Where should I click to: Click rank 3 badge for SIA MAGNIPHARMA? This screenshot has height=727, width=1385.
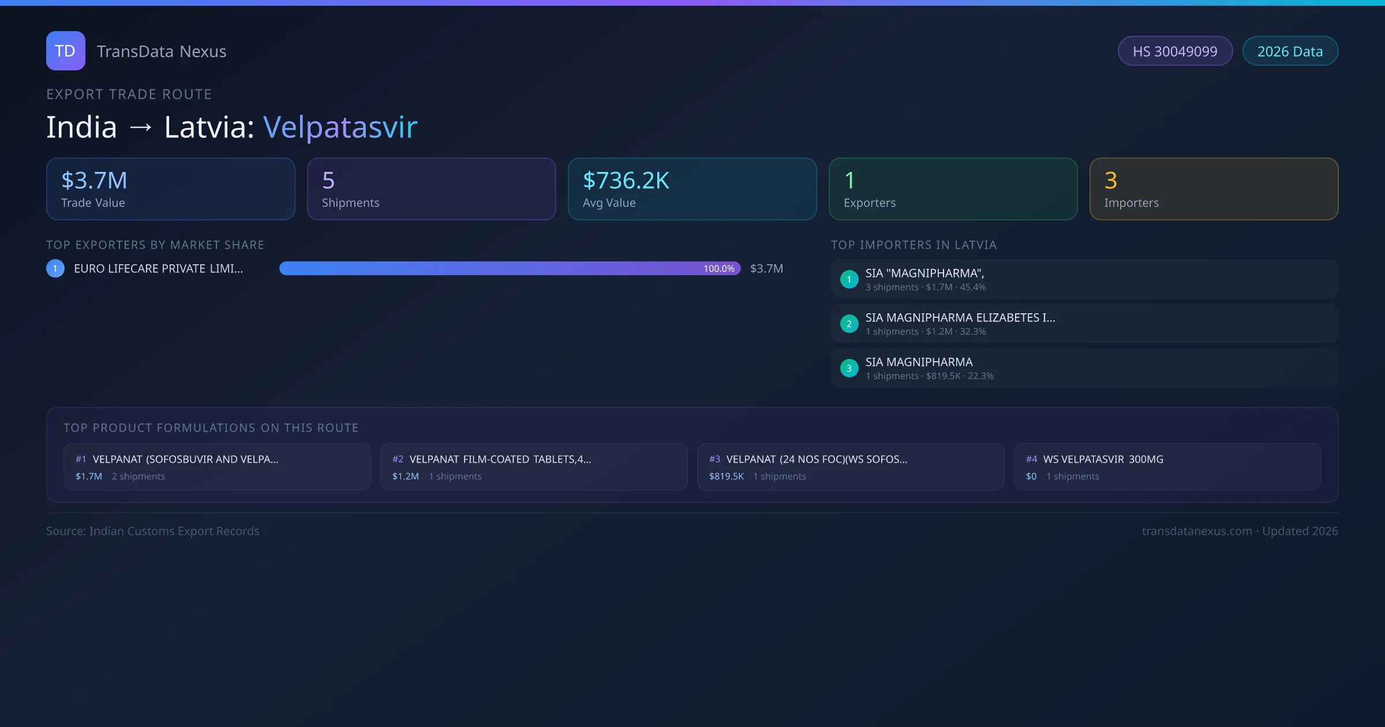click(849, 368)
